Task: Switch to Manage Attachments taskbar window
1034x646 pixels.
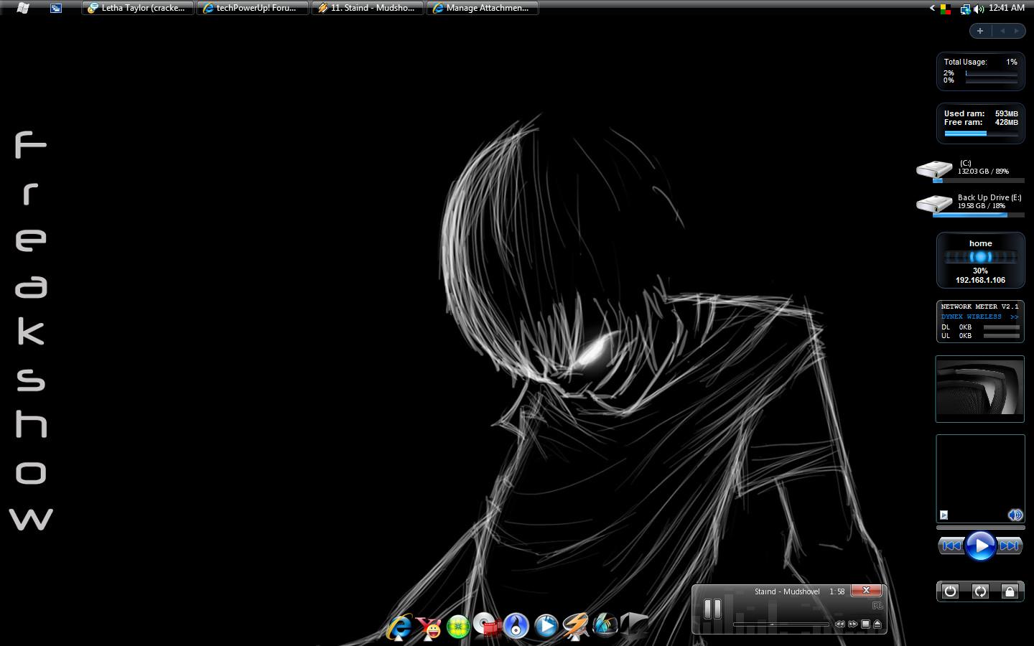Action: tap(483, 8)
